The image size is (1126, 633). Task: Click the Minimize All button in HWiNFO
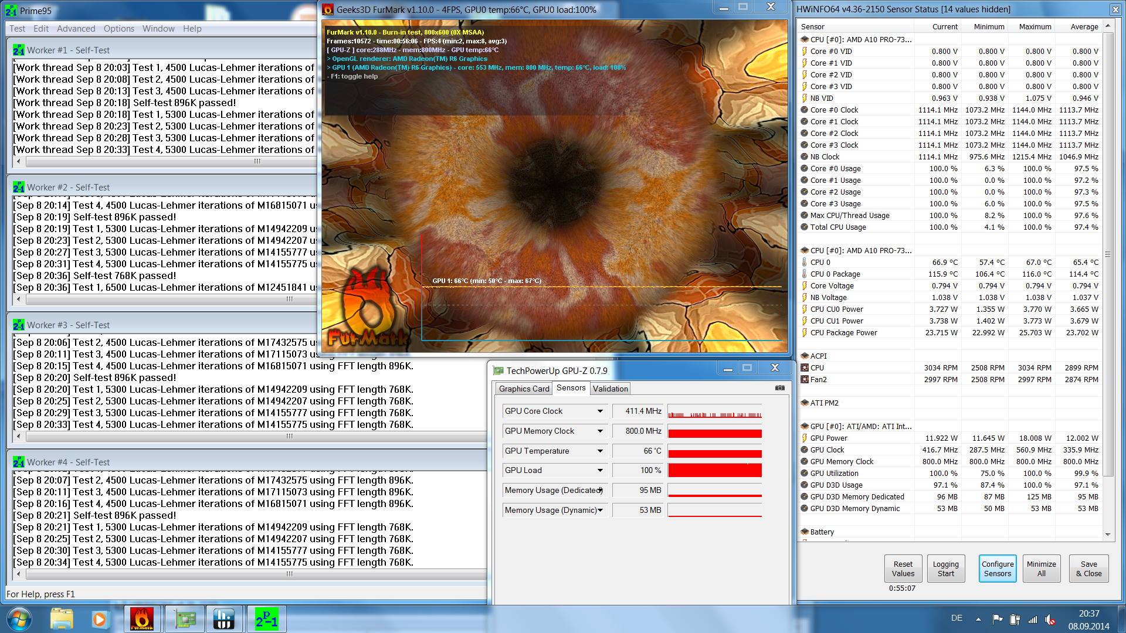click(1042, 569)
